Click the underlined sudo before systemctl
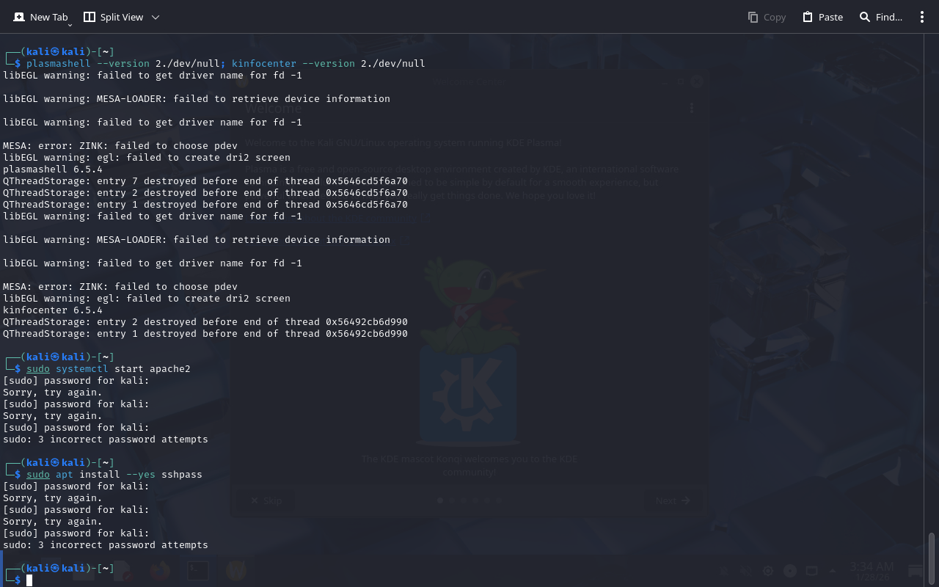The height and width of the screenshot is (587, 939). [38, 369]
